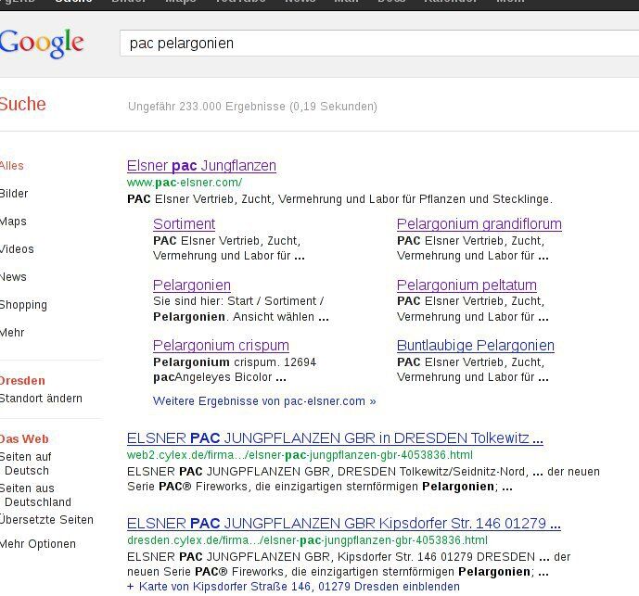Open the 'Kipsdorfer Str. 146' result title
The height and width of the screenshot is (596, 639).
coord(343,524)
